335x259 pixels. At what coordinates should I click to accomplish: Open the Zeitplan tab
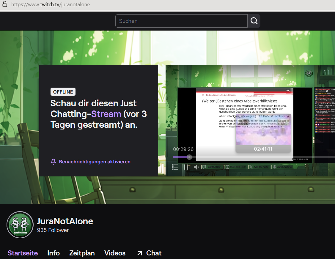(82, 253)
